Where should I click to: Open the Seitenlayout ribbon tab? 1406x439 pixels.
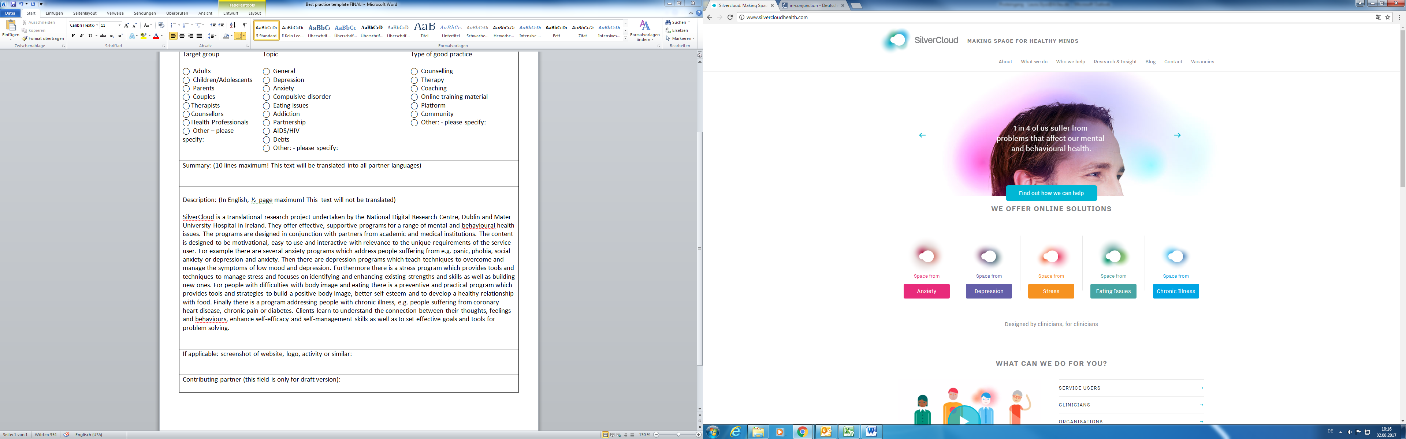[x=85, y=13]
